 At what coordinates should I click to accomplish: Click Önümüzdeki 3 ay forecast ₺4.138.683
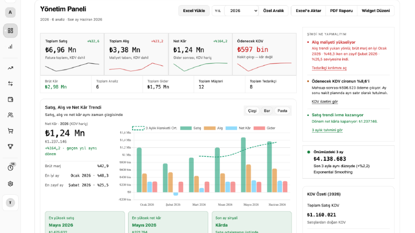(x=330, y=159)
